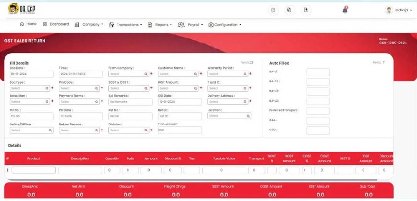Open the Configuration menu

pos(225,25)
